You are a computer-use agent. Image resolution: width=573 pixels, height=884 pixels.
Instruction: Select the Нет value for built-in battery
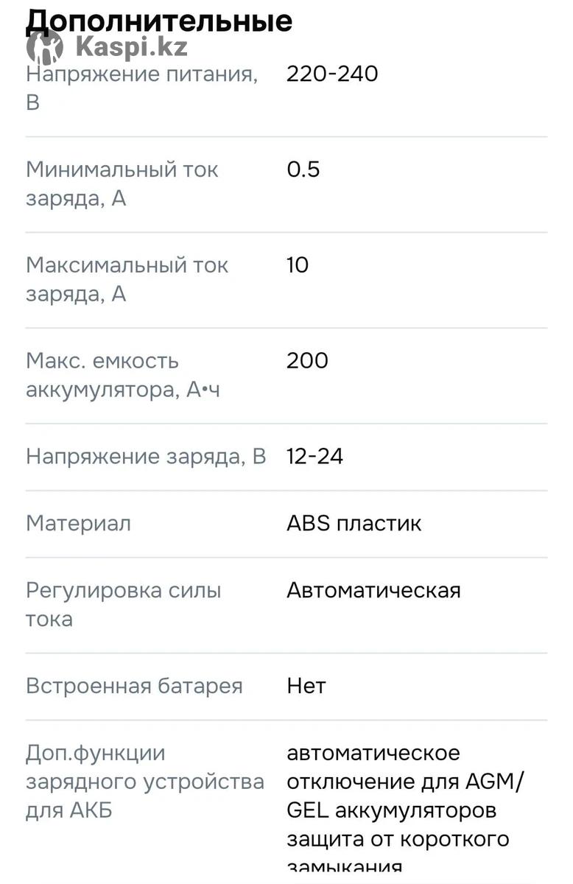click(306, 686)
